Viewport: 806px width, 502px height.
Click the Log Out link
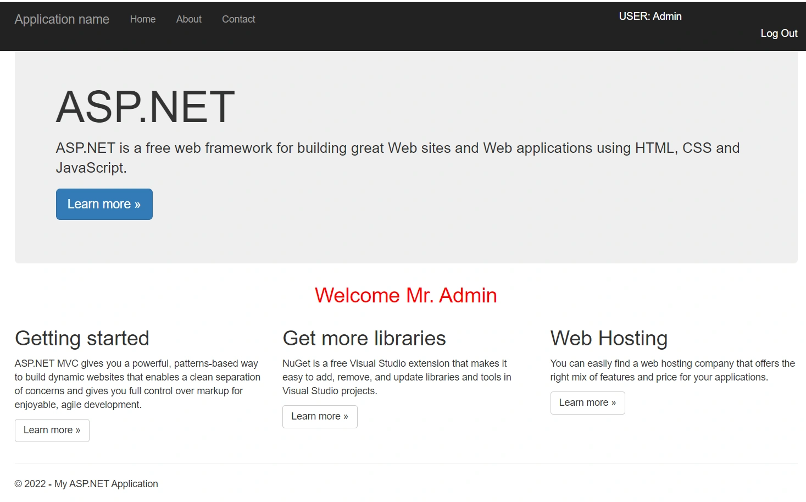[779, 34]
